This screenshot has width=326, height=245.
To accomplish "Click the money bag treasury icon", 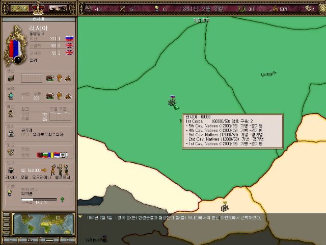I will click(x=275, y=9).
